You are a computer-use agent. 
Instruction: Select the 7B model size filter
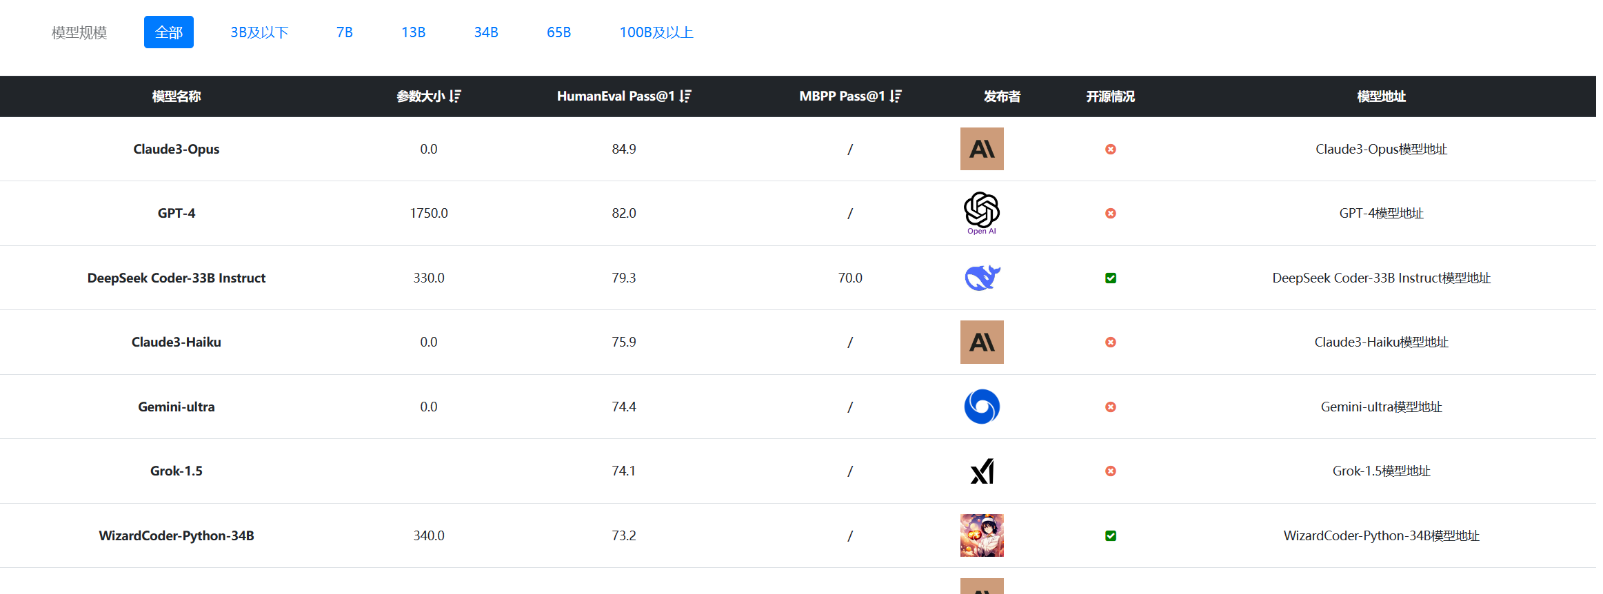coord(345,32)
